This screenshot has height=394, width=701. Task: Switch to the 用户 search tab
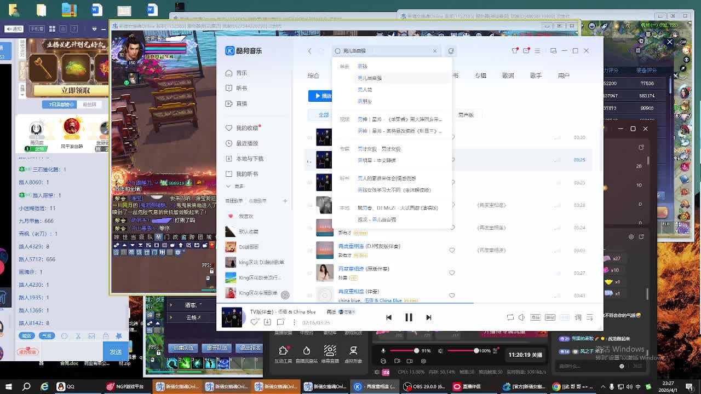point(564,76)
